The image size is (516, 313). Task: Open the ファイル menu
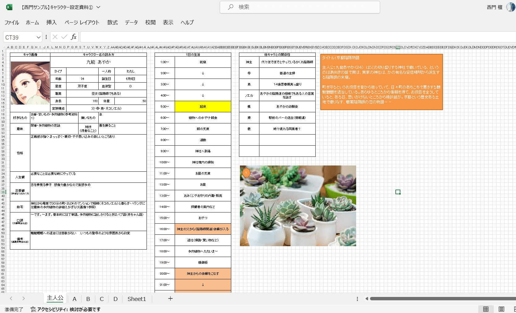pyautogui.click(x=12, y=23)
